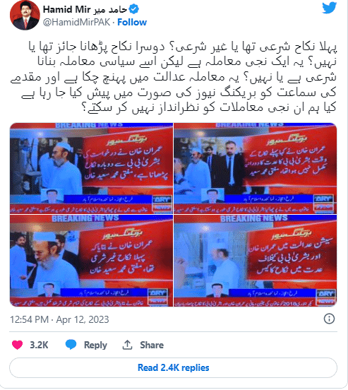Click the Twitter bird logo
Viewport: 348px width, 390px height.
330,8
